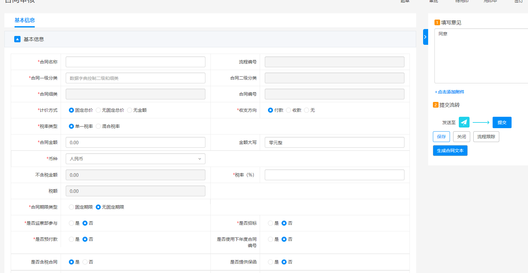Set 是否预付款 to 否

(x=85, y=239)
